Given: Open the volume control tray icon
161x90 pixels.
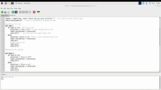Looking at the screenshot, I should (x=153, y=3).
